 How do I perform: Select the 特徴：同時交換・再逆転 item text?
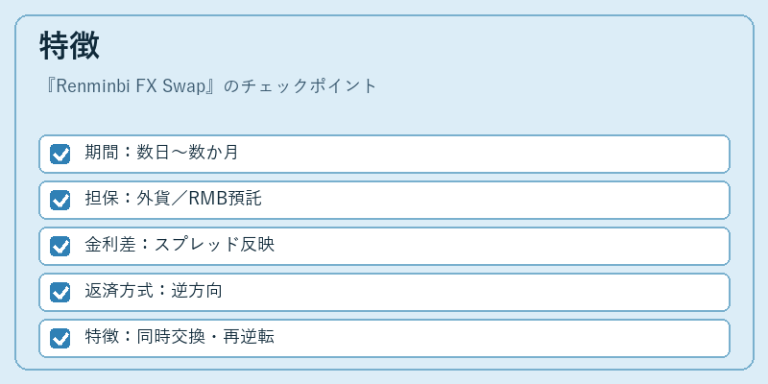pyautogui.click(x=180, y=337)
